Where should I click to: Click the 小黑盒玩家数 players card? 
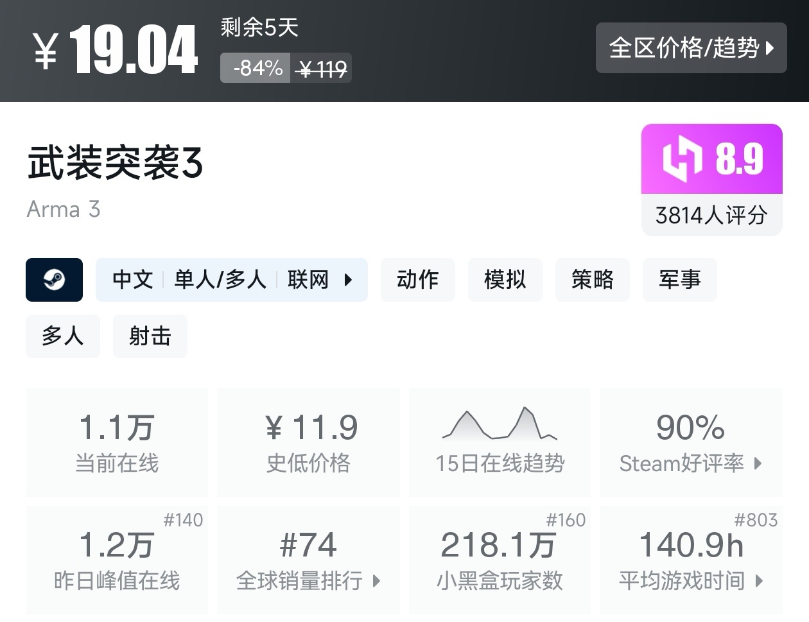[500, 560]
